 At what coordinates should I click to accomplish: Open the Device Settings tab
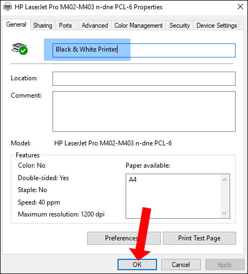click(x=217, y=26)
